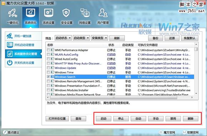Click horizontal scrollbar right arrow
This screenshot has width=207, height=136.
[x=192, y=98]
